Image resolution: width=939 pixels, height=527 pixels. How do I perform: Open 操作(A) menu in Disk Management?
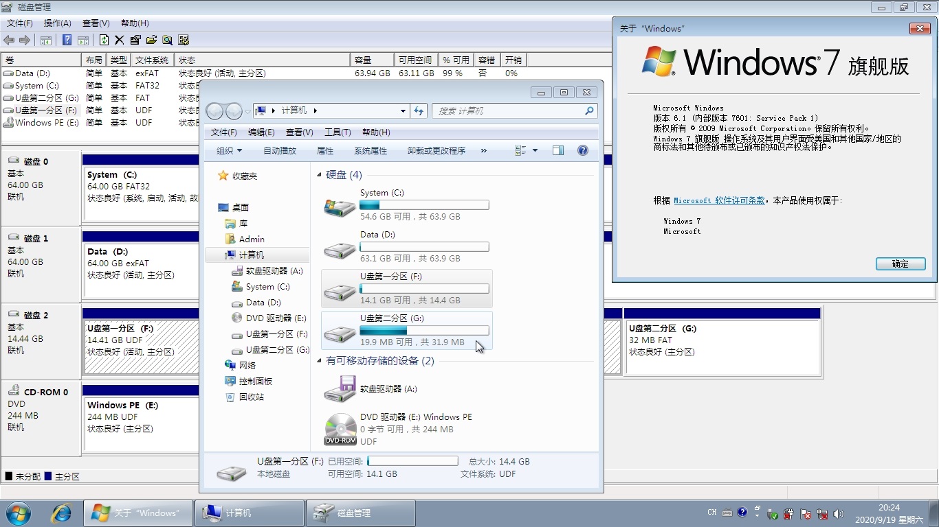point(58,23)
